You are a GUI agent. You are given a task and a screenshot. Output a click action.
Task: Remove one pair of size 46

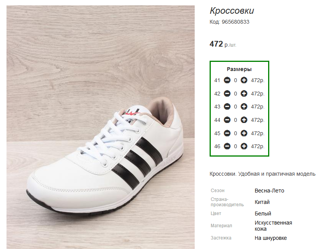pos(227,146)
